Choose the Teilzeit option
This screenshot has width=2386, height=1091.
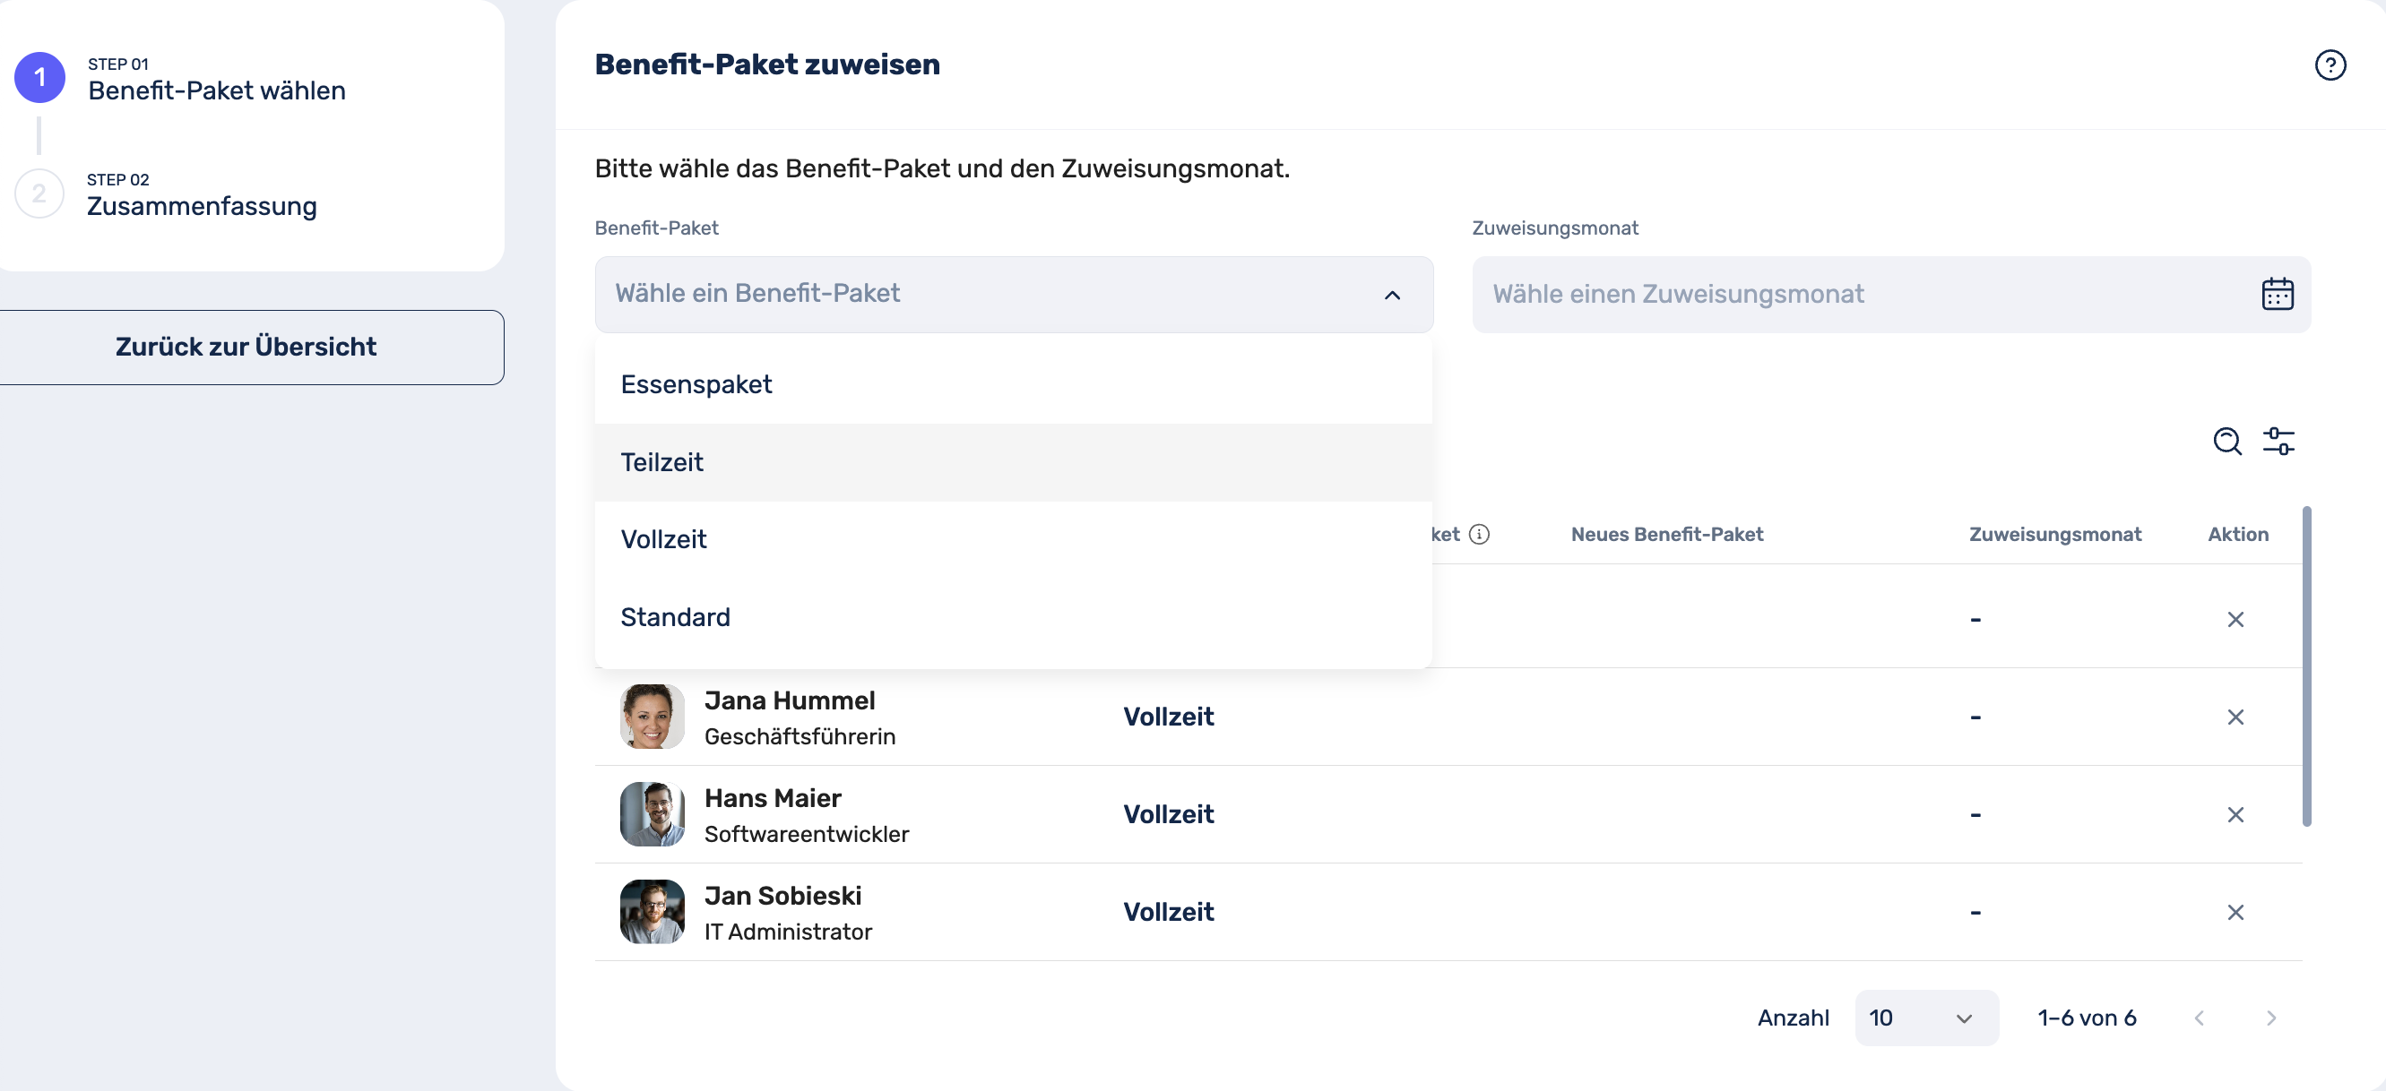point(661,462)
